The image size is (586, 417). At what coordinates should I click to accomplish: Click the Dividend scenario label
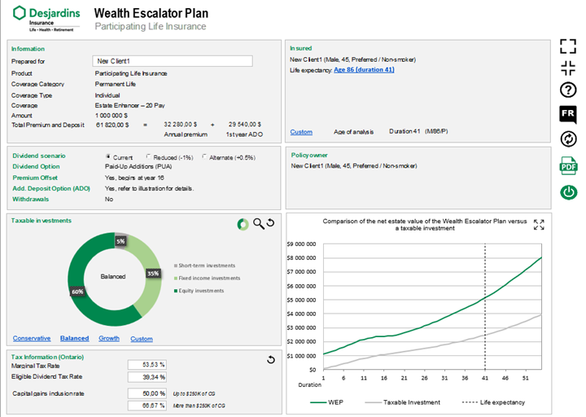pyautogui.click(x=39, y=156)
